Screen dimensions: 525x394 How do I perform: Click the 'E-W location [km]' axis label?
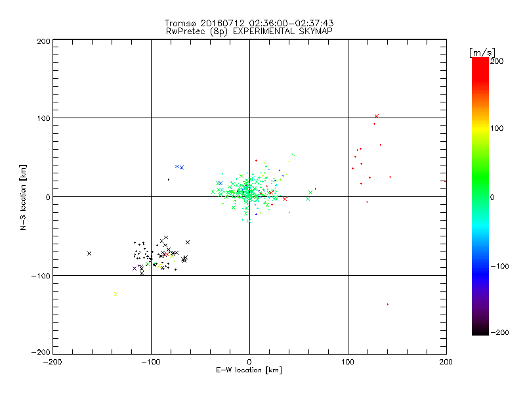point(249,370)
